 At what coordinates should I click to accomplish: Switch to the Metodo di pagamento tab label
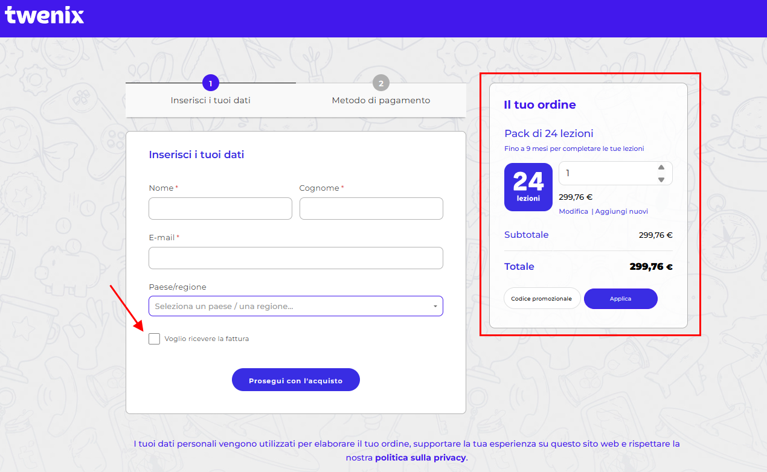[380, 100]
